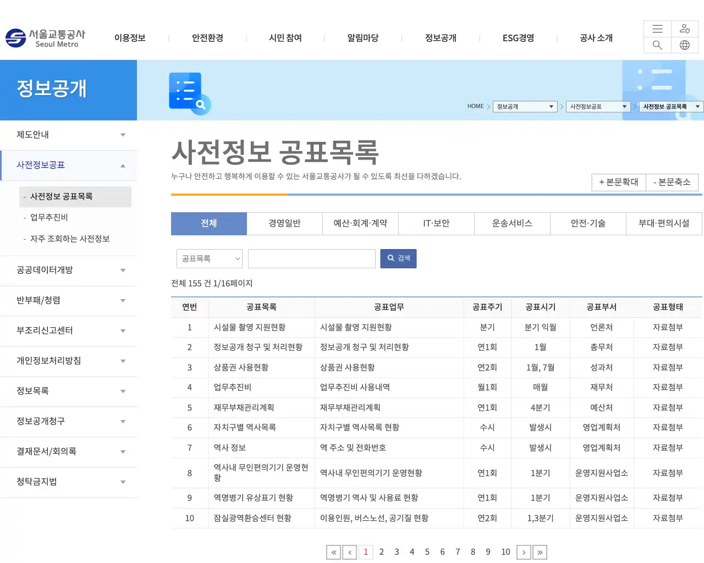The image size is (704, 563).
Task: Click 잠실광역환승센터 현황 entry
Action: click(x=252, y=518)
